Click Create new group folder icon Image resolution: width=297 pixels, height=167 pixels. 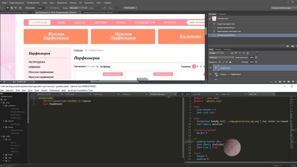(289, 82)
